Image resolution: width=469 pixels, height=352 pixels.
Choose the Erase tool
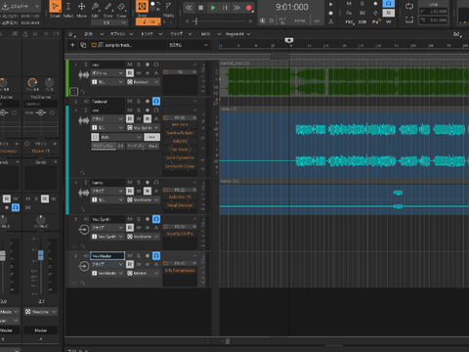click(121, 7)
